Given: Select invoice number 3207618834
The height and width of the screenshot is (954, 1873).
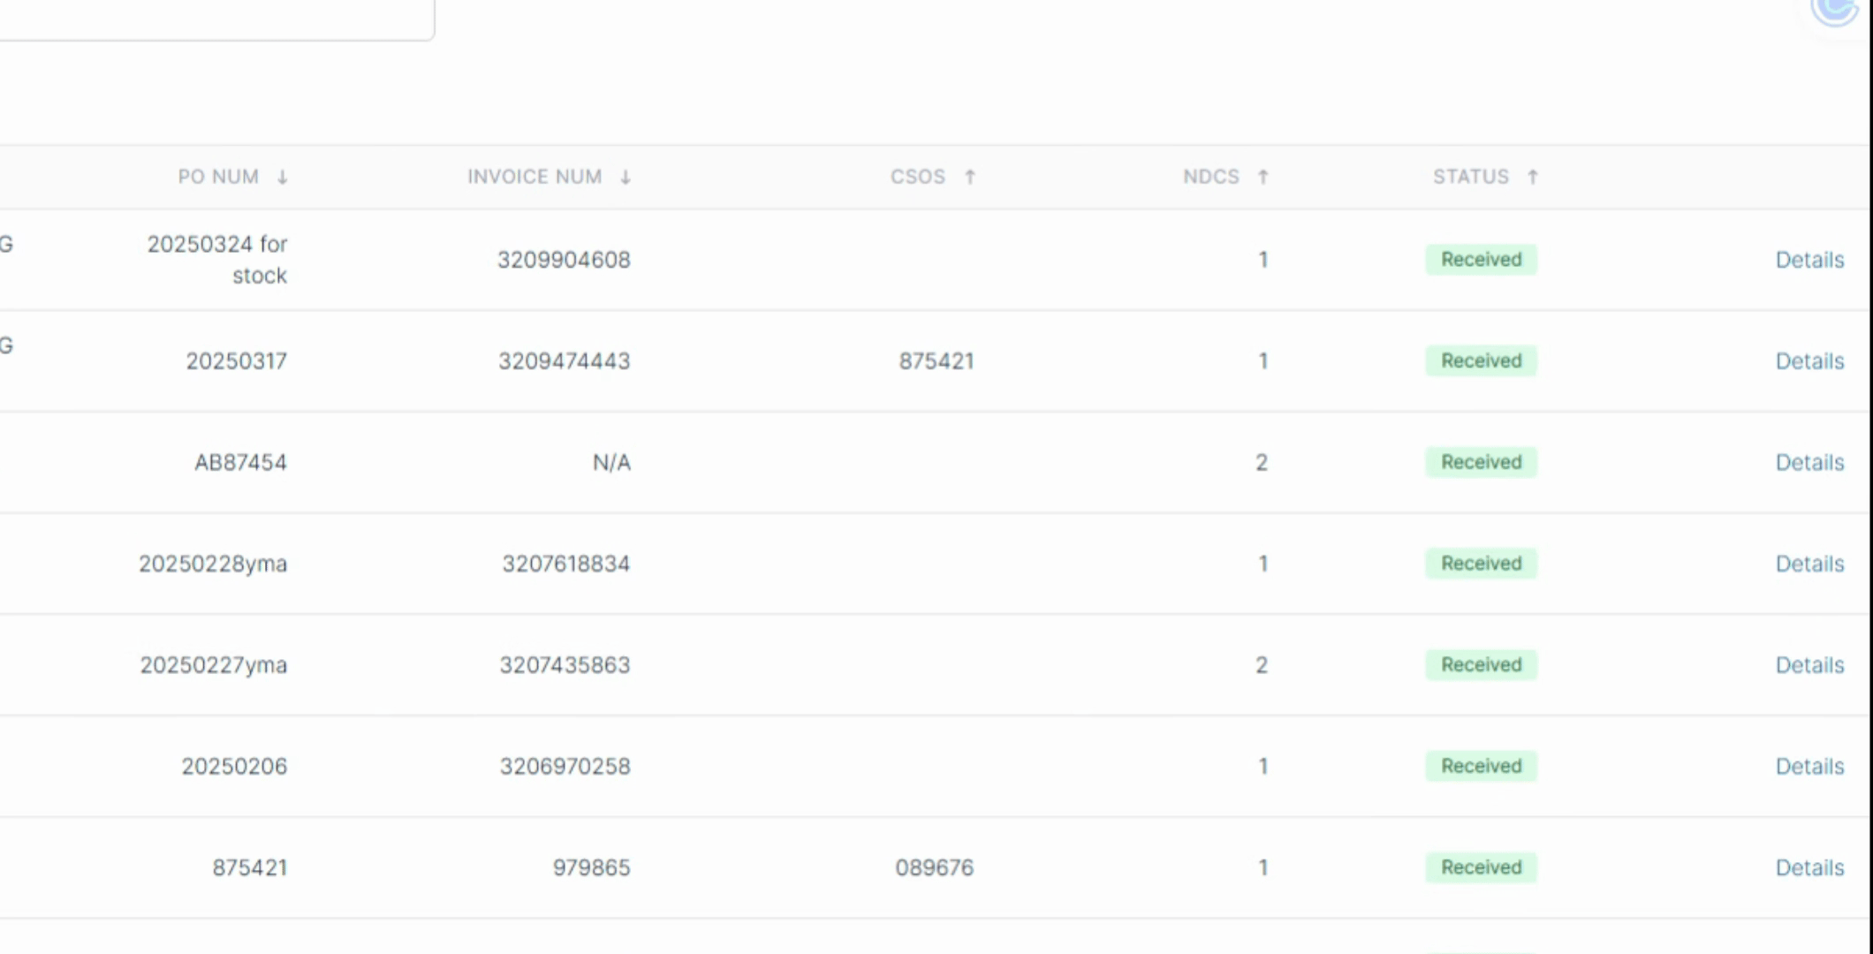Looking at the screenshot, I should point(565,564).
